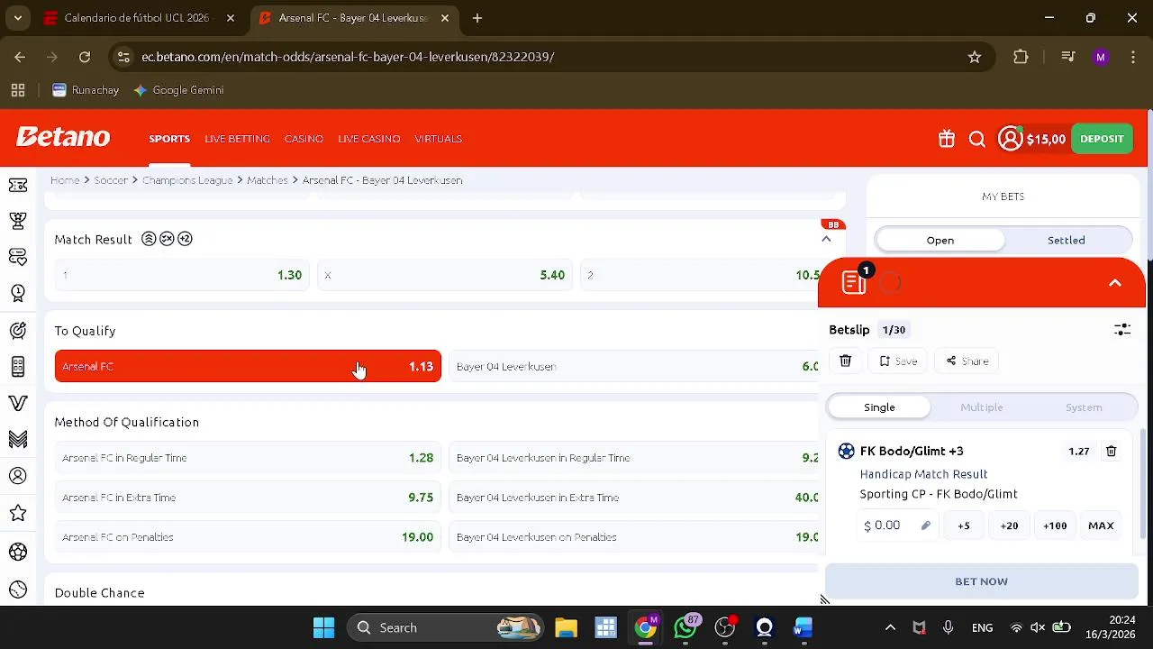
Task: Click the number-one medal sidebar icon
Action: point(17,293)
